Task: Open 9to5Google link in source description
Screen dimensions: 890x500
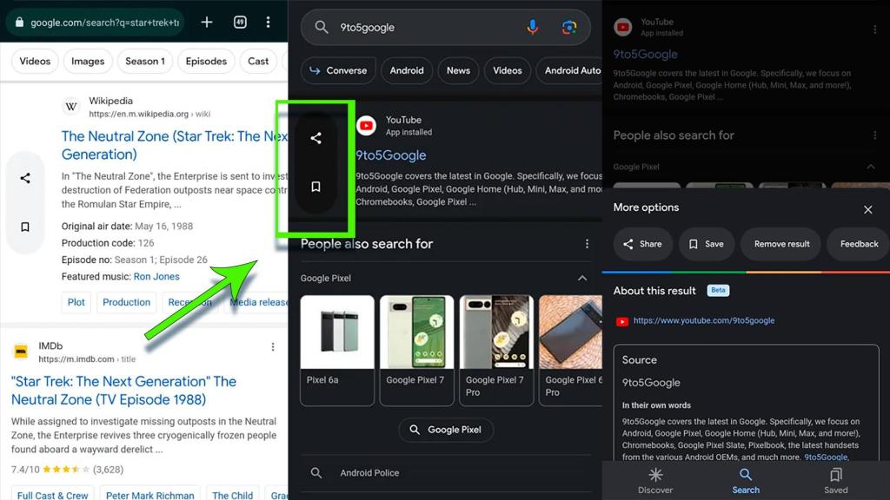Action: (826, 457)
